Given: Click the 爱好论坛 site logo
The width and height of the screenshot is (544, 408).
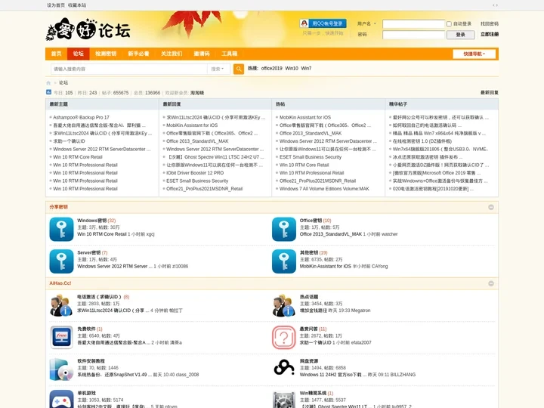Looking at the screenshot, I should pos(88,29).
